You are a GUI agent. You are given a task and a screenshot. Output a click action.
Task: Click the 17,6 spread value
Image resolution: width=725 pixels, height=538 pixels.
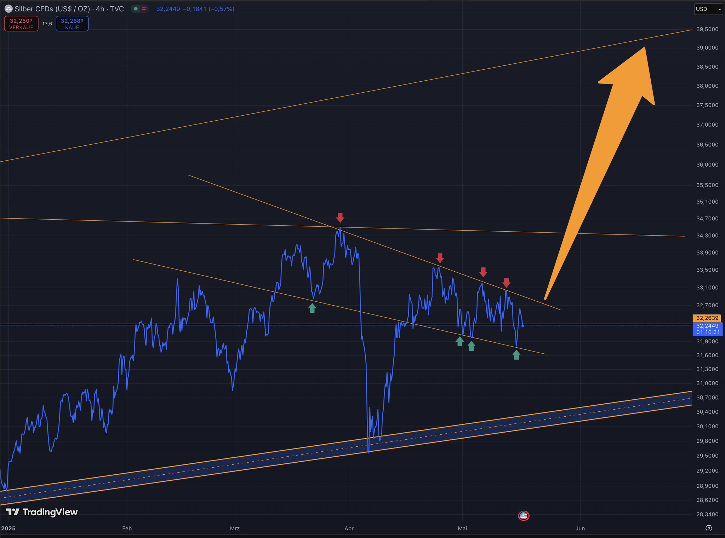tap(47, 24)
